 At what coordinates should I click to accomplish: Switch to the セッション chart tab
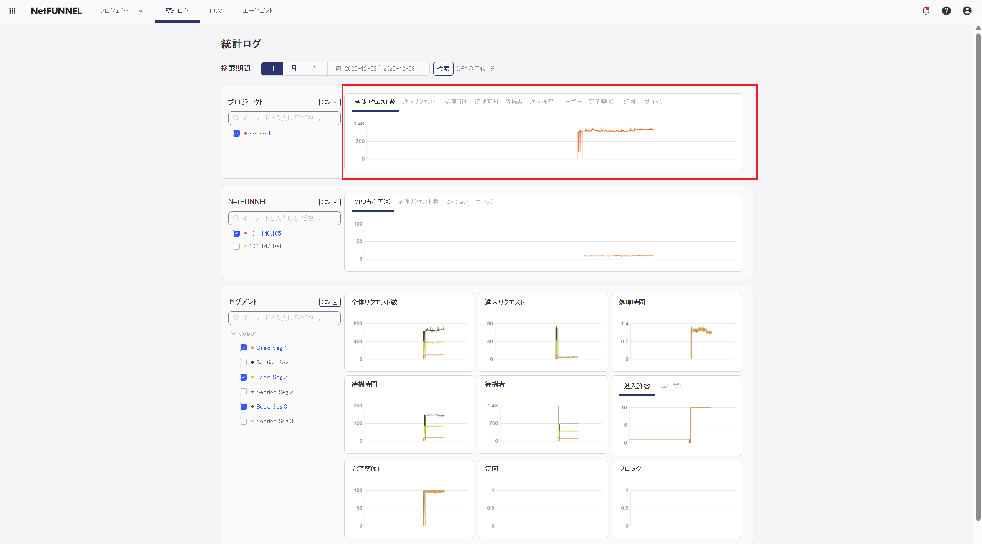point(457,202)
